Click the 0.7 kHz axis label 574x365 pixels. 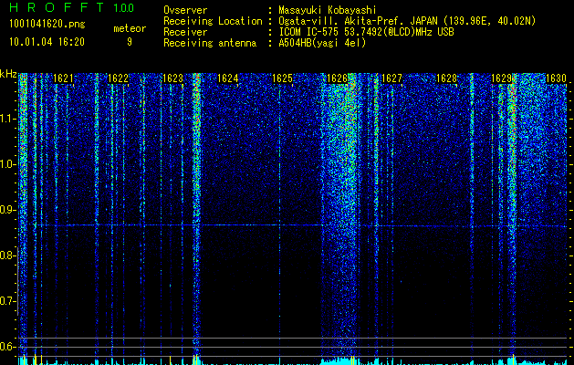pos(7,301)
